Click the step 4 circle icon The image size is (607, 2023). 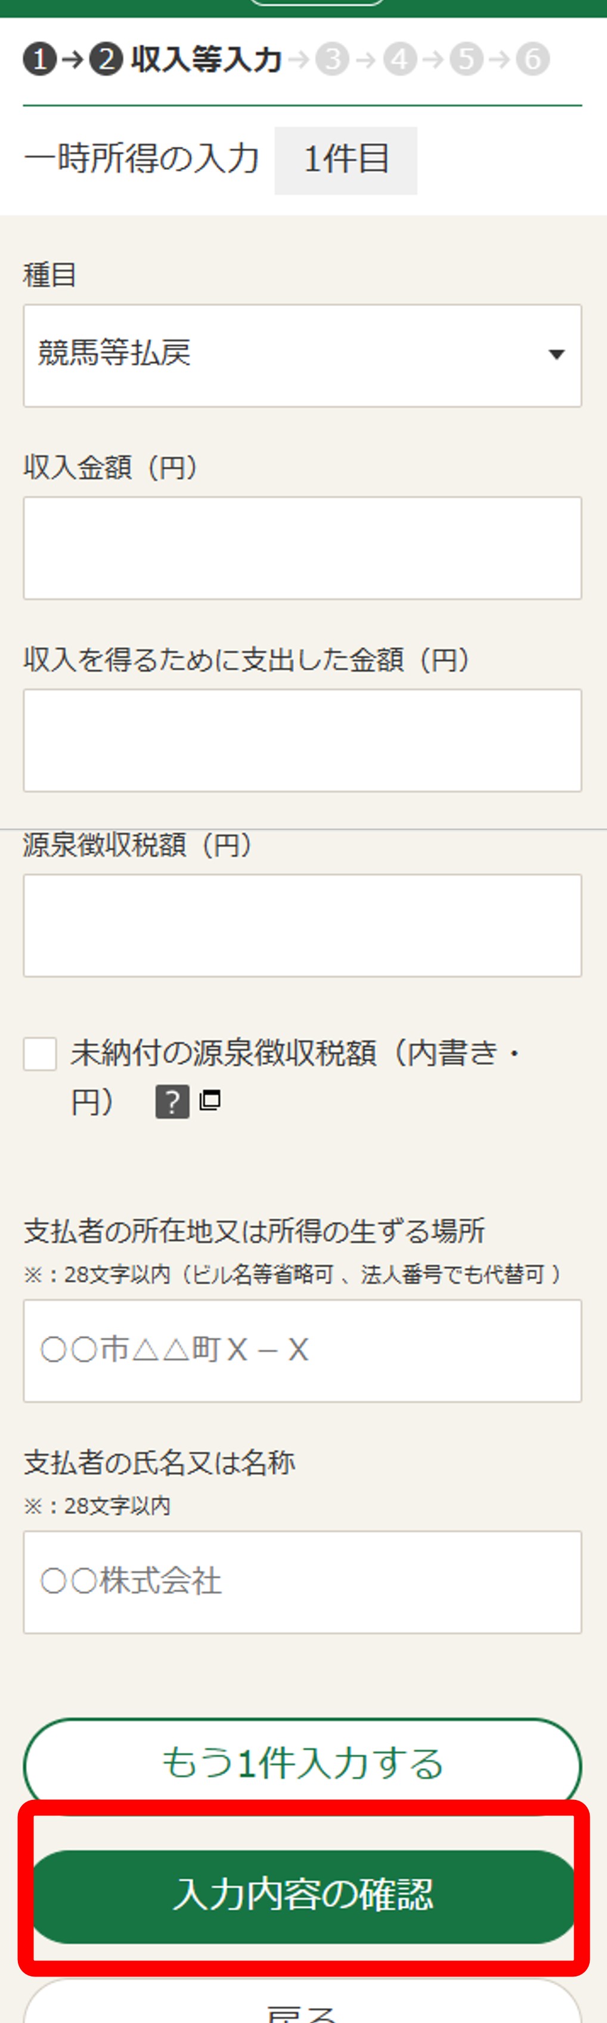pos(399,59)
